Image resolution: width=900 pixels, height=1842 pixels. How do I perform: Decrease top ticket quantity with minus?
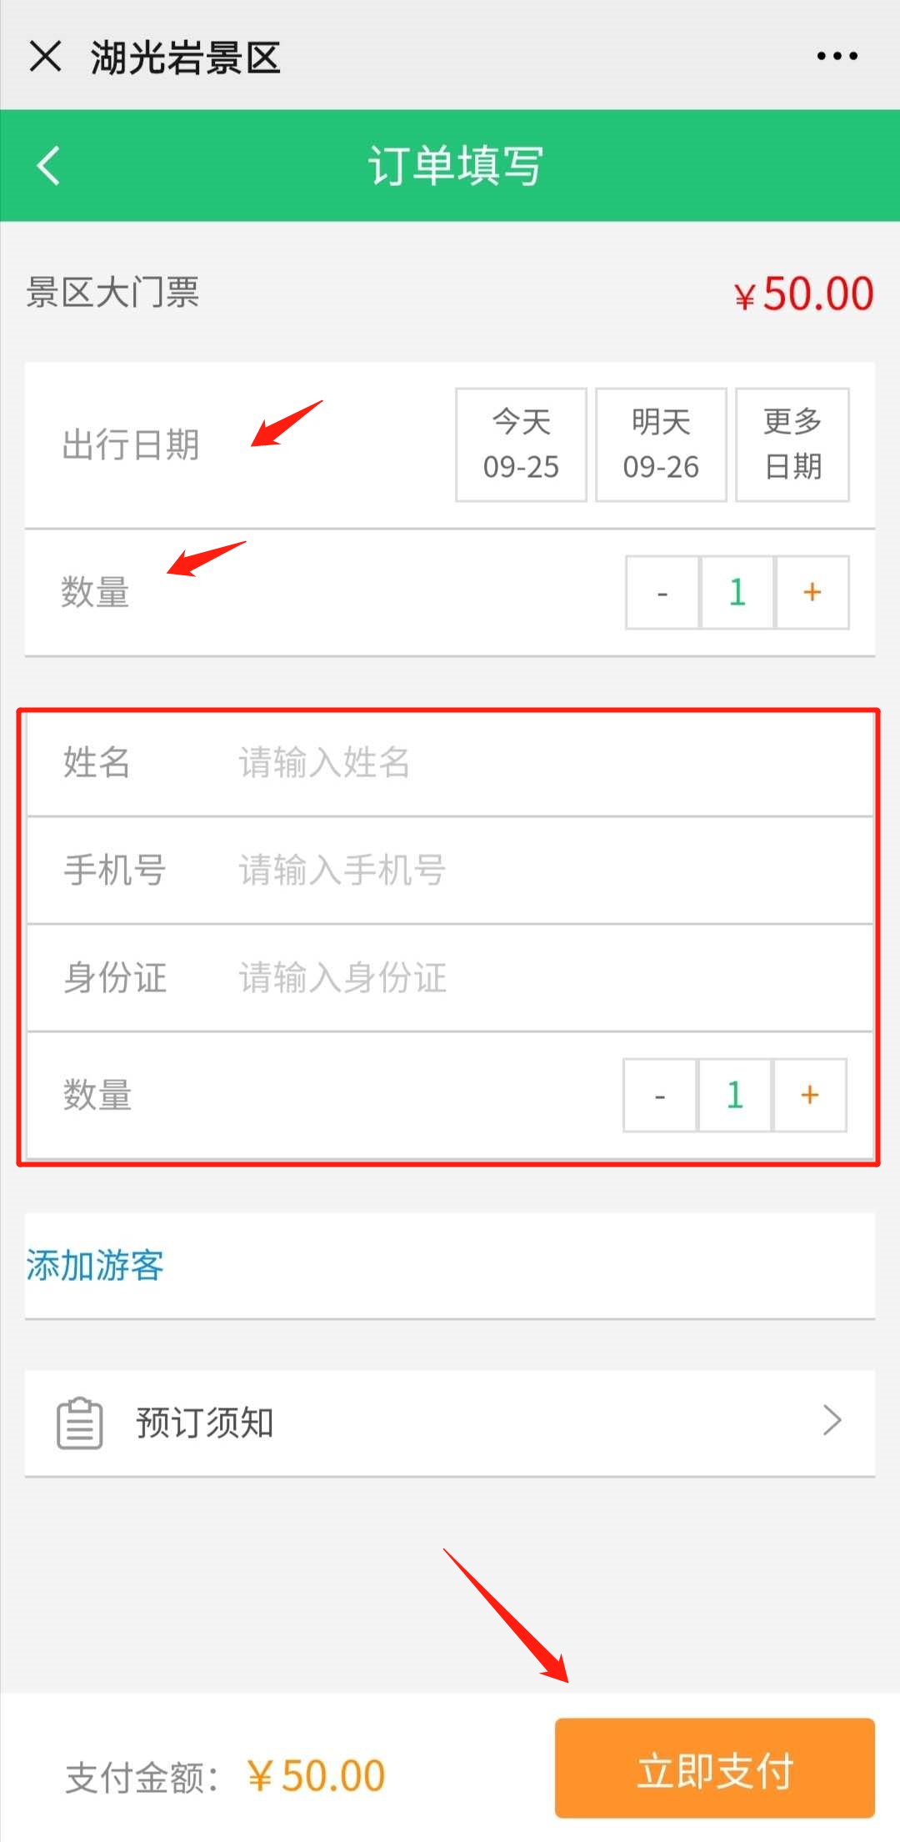[662, 593]
